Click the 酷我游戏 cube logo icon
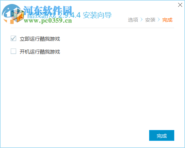This screenshot has height=148, width=185. pyautogui.click(x=18, y=16)
